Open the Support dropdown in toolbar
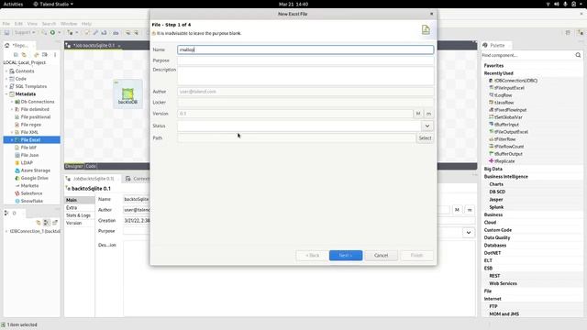This screenshot has height=330, width=587. click(x=25, y=33)
